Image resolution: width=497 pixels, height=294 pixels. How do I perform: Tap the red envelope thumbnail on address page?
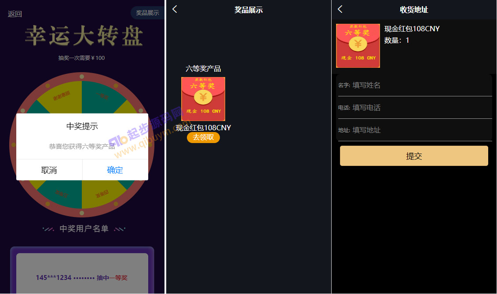tap(358, 46)
